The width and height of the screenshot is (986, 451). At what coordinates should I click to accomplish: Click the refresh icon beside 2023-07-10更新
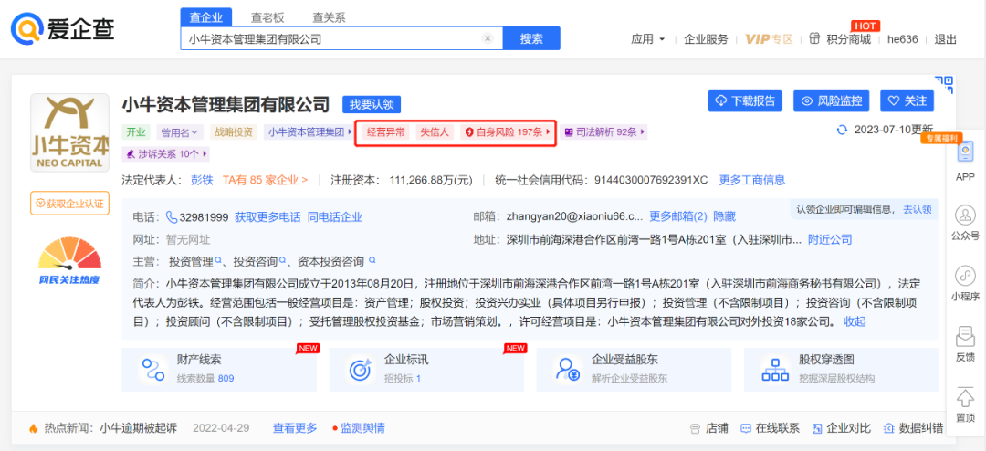843,130
